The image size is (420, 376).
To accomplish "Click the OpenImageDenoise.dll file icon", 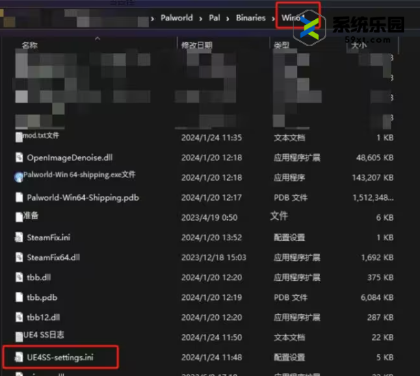I will tap(19, 158).
